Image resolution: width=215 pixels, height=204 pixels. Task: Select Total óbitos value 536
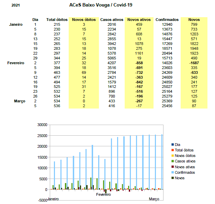[57, 106]
